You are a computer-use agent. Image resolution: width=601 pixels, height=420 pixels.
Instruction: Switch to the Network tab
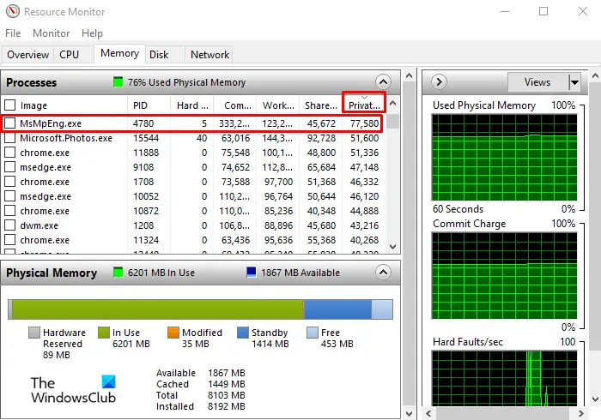point(209,55)
